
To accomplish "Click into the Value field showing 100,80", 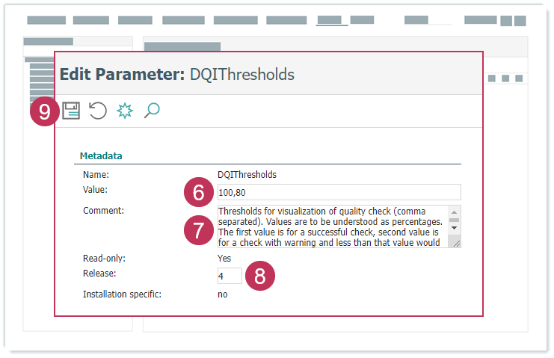I will (x=338, y=192).
